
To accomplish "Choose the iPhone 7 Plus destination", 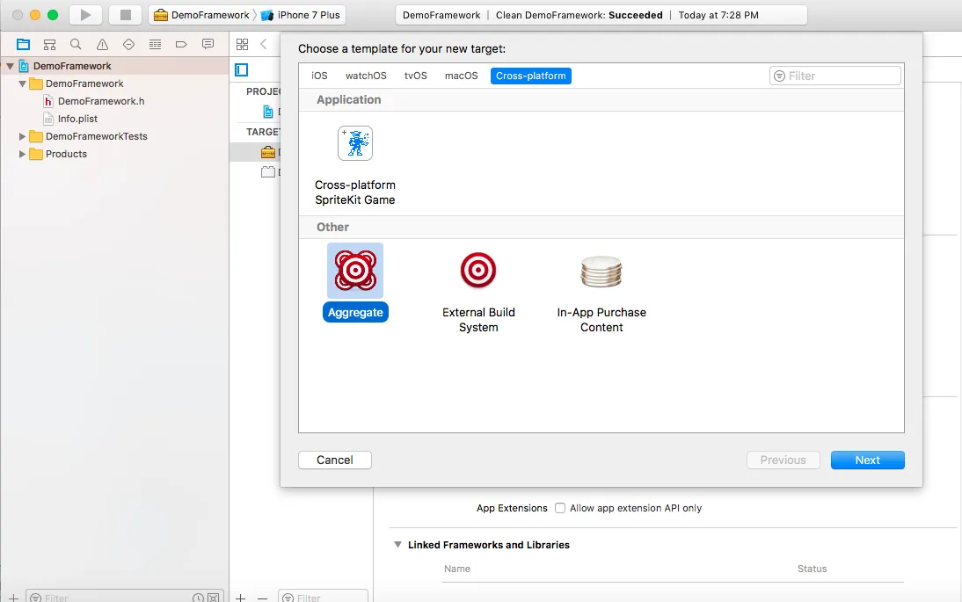I will point(302,15).
